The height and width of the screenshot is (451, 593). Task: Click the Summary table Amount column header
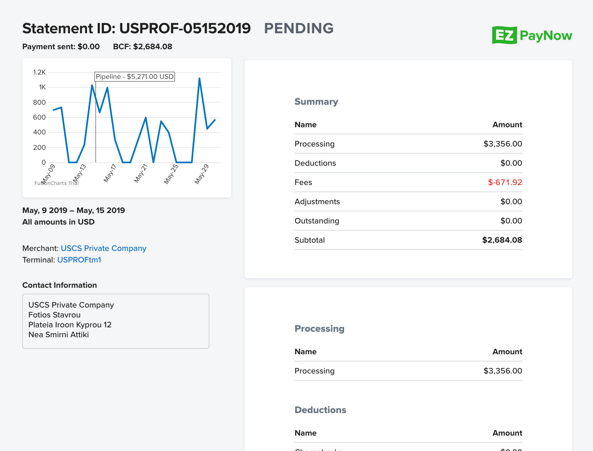507,124
